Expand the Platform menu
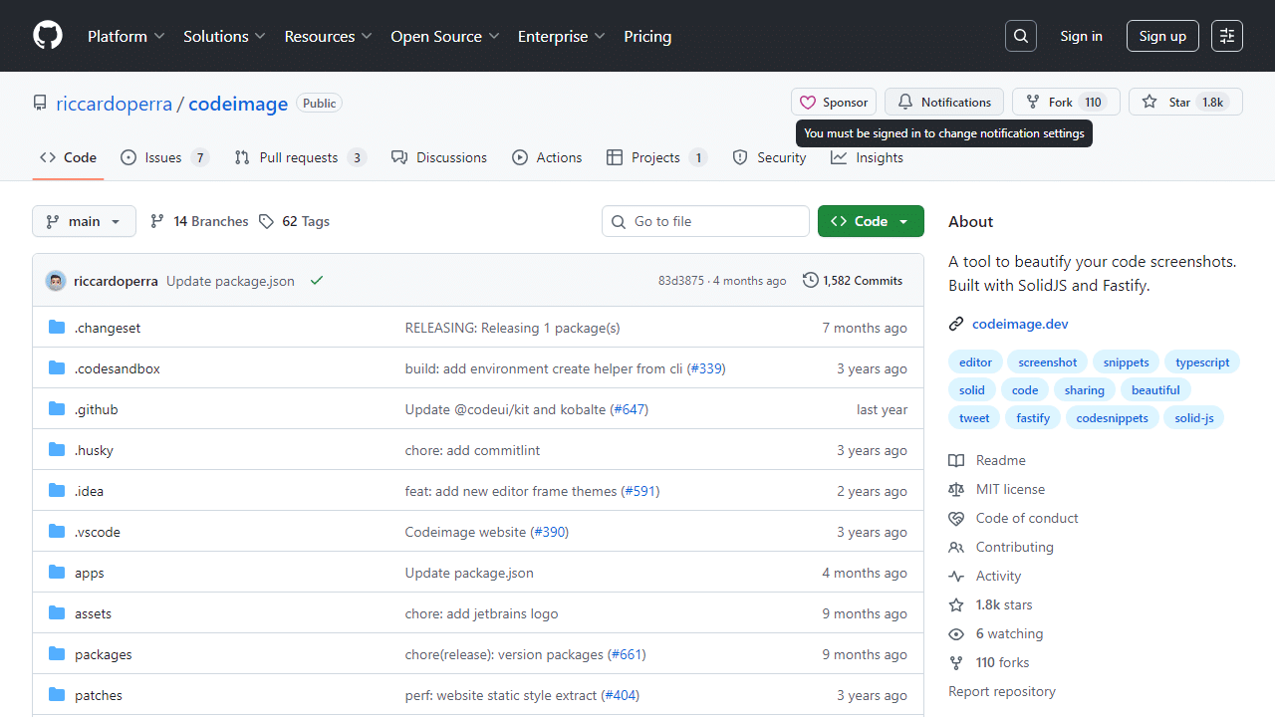1275x717 pixels. coord(126,36)
